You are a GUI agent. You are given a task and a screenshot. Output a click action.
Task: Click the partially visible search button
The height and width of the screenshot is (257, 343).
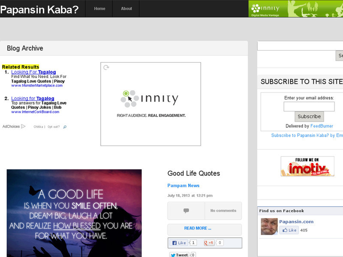click(x=340, y=56)
